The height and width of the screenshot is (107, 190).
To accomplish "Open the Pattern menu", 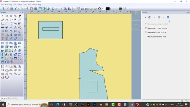I will 20,5.
